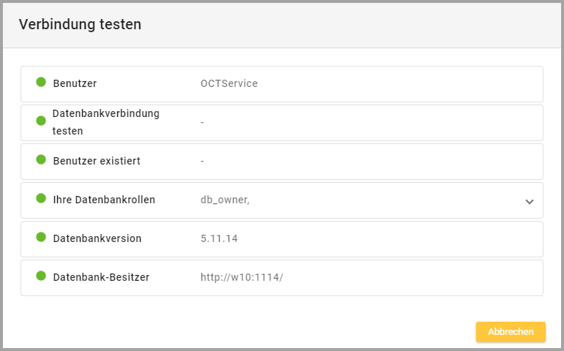The image size is (564, 351).
Task: Click the Benutzer existiert label
Action: pos(97,161)
